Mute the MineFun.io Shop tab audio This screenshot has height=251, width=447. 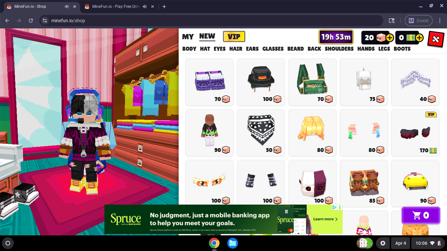point(67,7)
